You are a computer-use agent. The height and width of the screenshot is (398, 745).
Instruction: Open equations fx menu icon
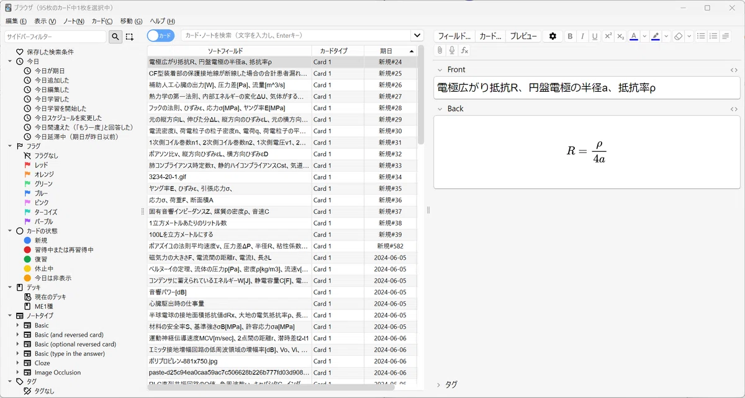464,50
